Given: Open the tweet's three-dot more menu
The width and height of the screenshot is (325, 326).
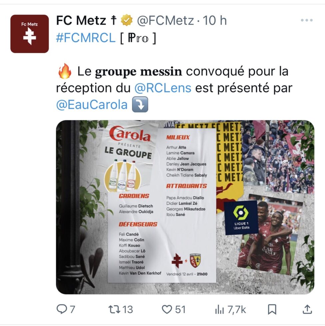Looking at the screenshot, I should pos(307,20).
